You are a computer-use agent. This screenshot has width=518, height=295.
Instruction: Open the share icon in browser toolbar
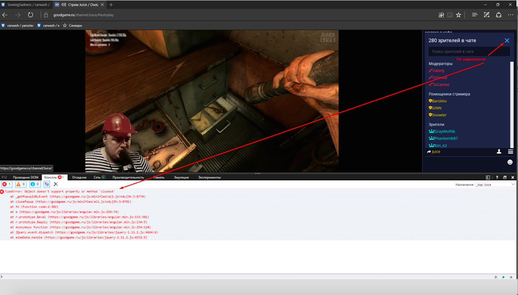point(498,15)
